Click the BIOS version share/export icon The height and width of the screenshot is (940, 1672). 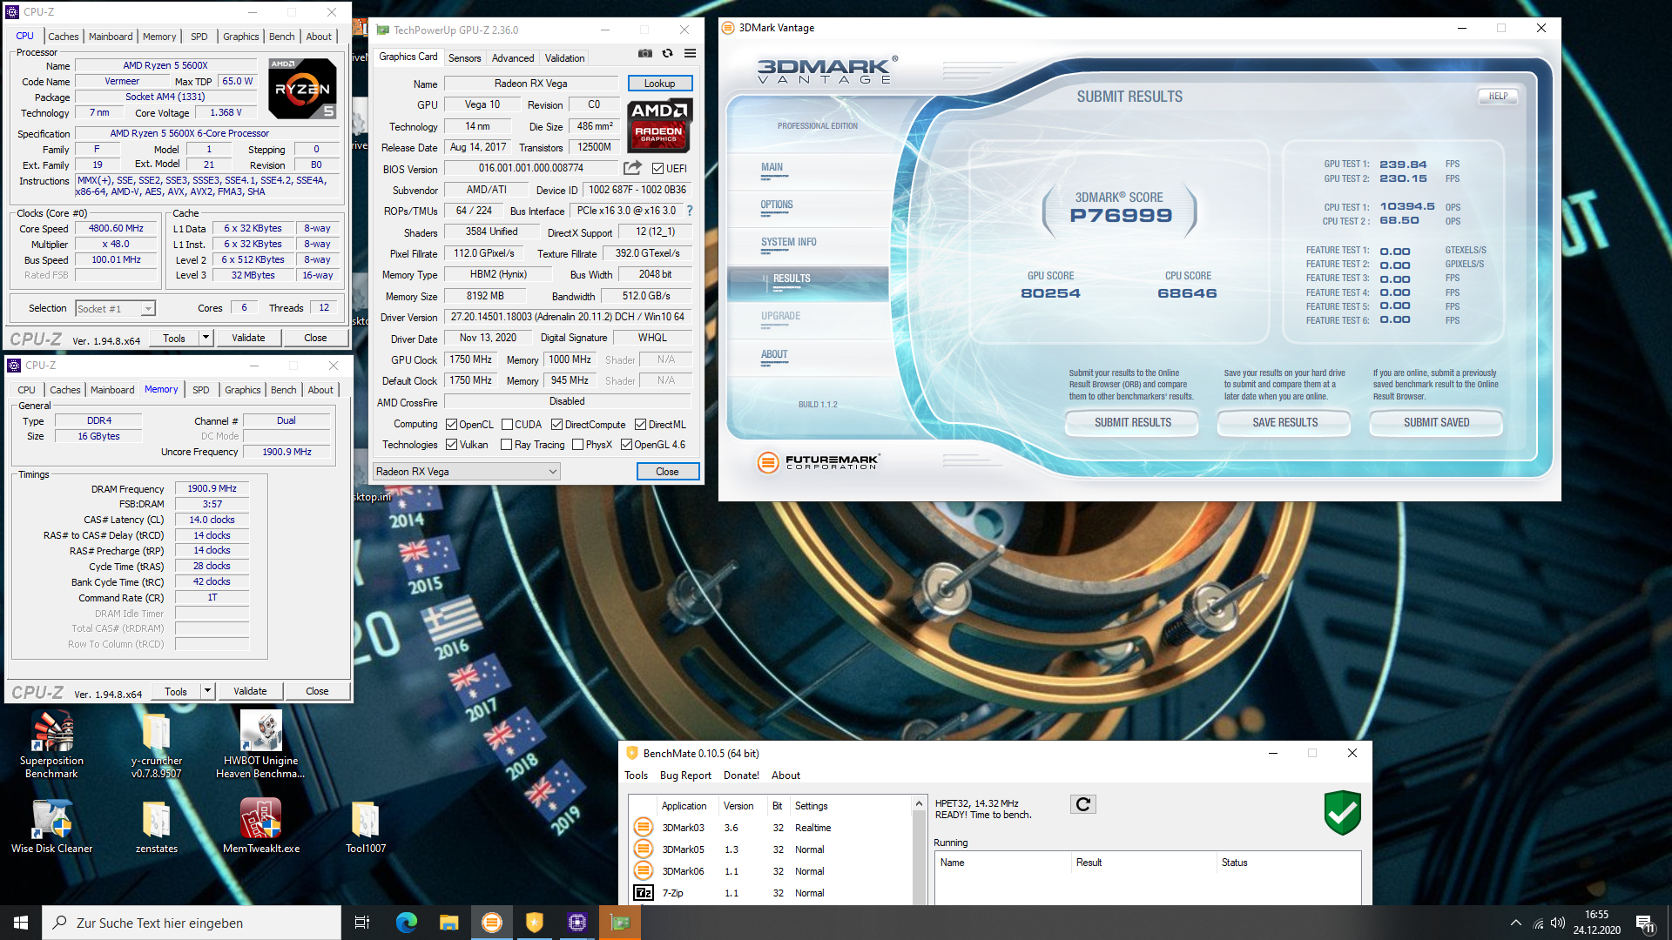coord(633,168)
